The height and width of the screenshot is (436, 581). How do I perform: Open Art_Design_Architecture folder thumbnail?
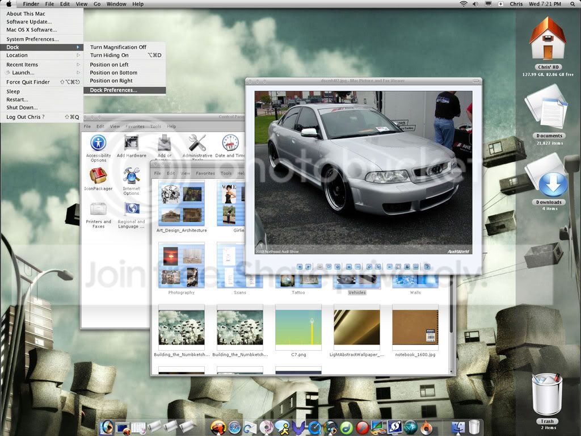coord(181,203)
